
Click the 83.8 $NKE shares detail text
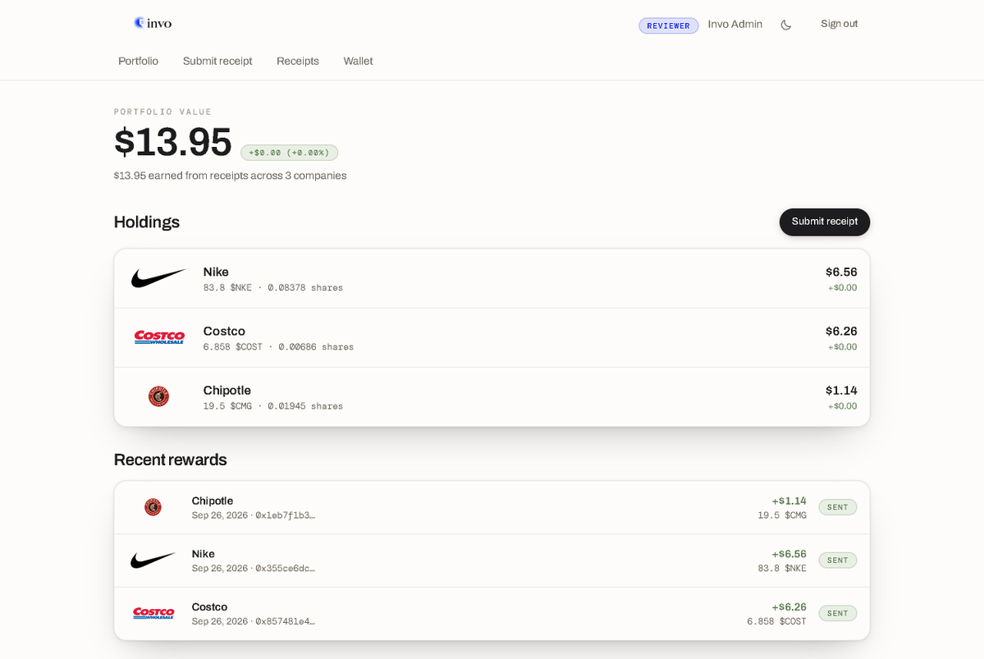pos(273,287)
